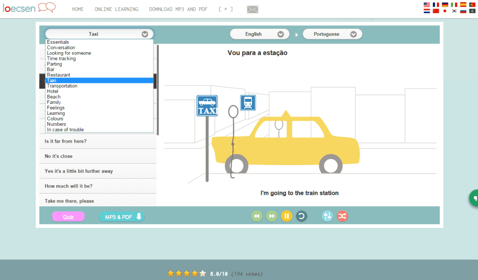Click the train station sign in the illustration
The image size is (478, 280).
click(x=248, y=102)
